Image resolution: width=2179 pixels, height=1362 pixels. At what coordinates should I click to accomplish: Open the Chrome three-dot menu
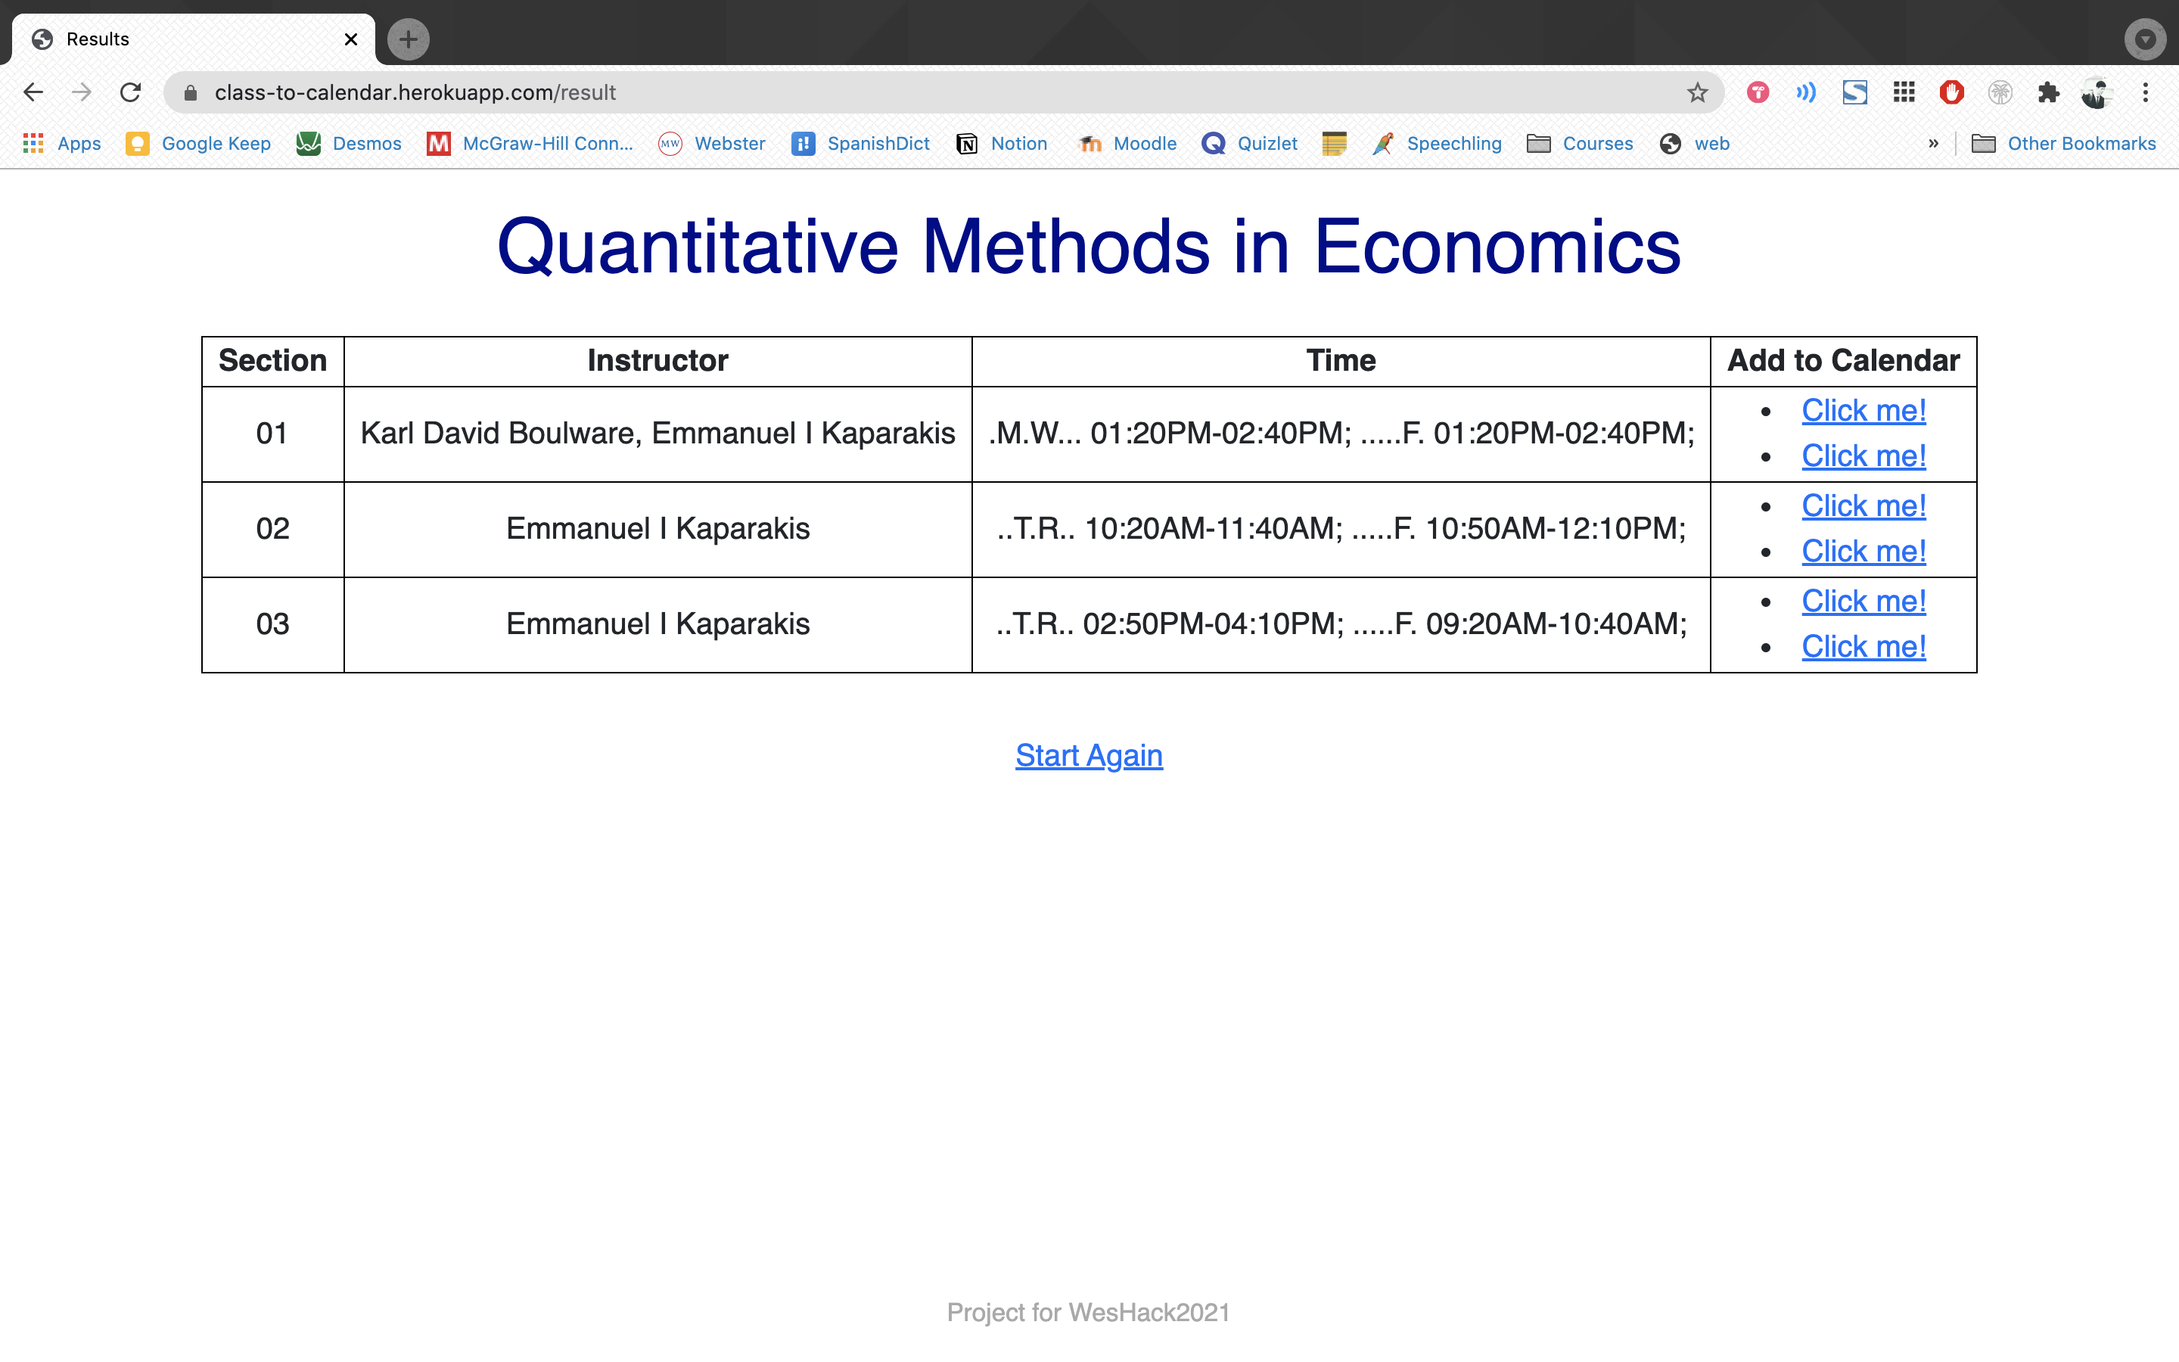tap(2146, 92)
